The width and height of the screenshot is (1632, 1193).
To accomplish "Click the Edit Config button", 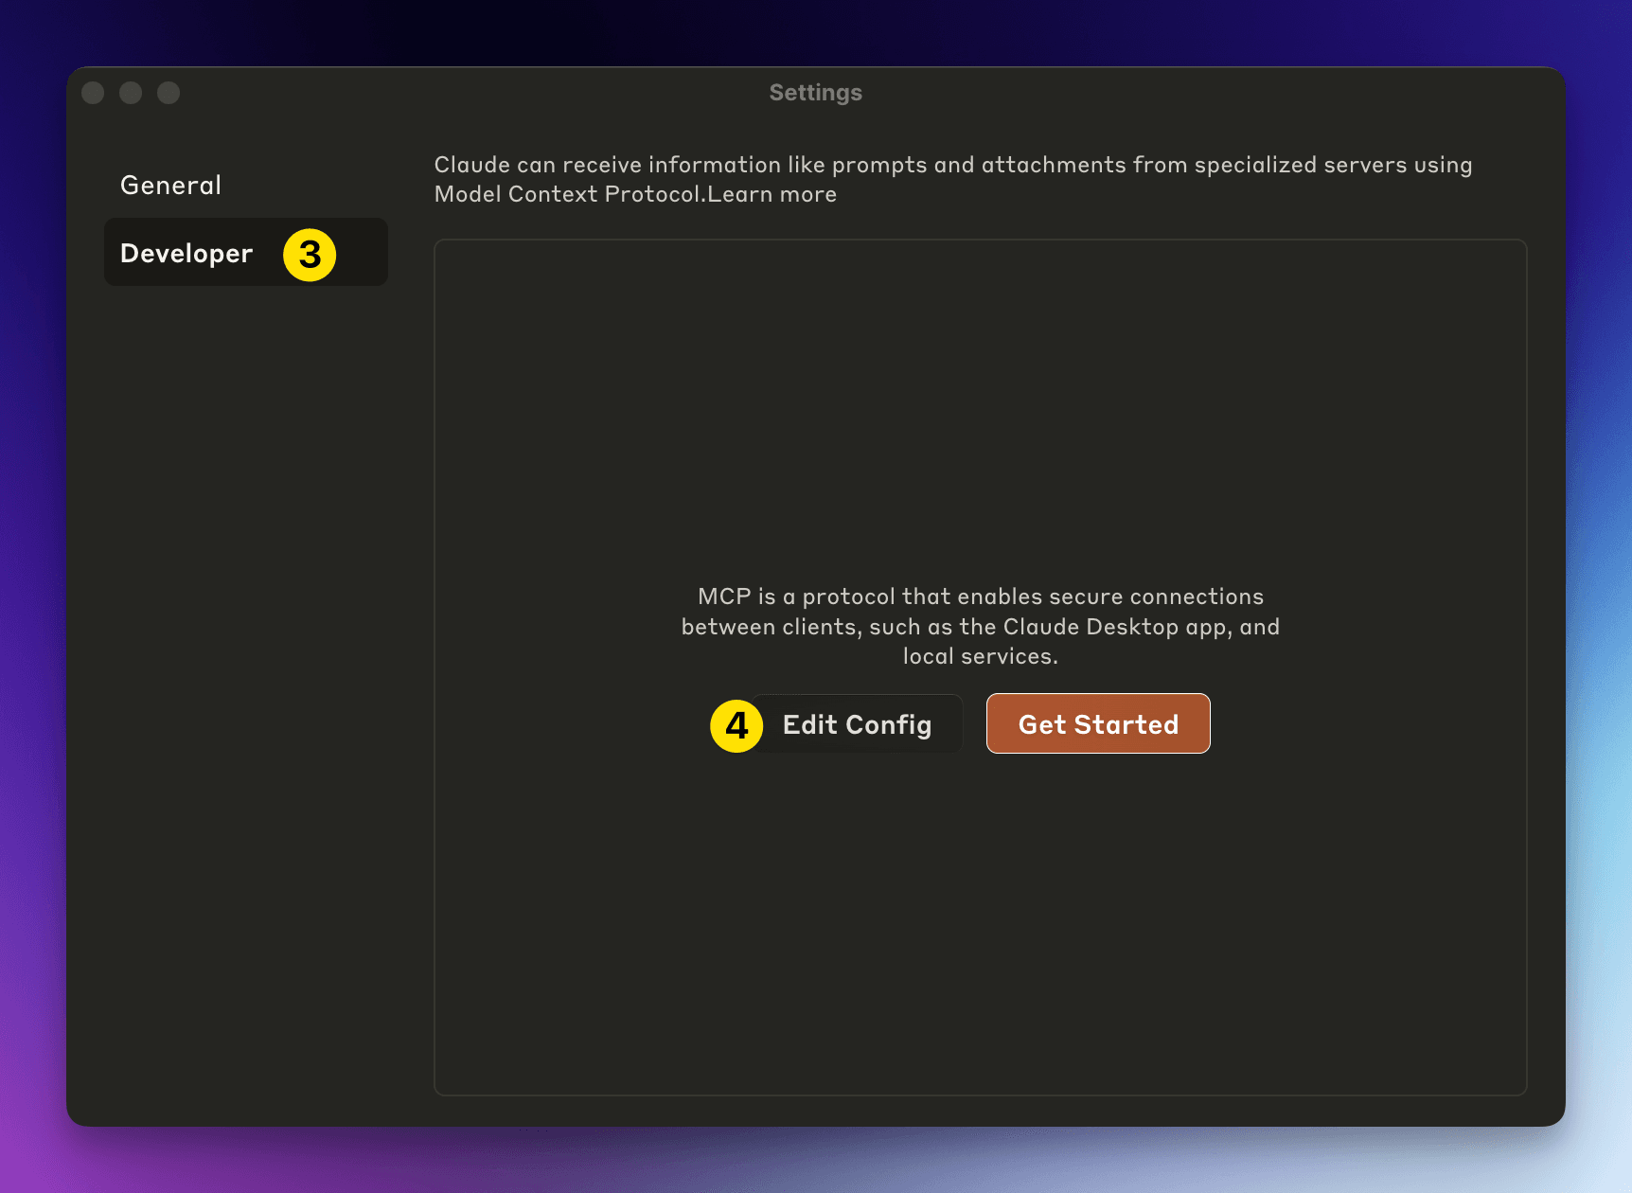I will point(857,724).
